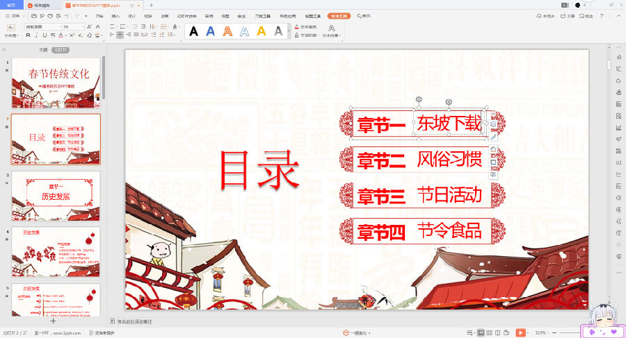626x338 pixels.
Task: Open the Design ribbon tab
Action: click(x=131, y=17)
